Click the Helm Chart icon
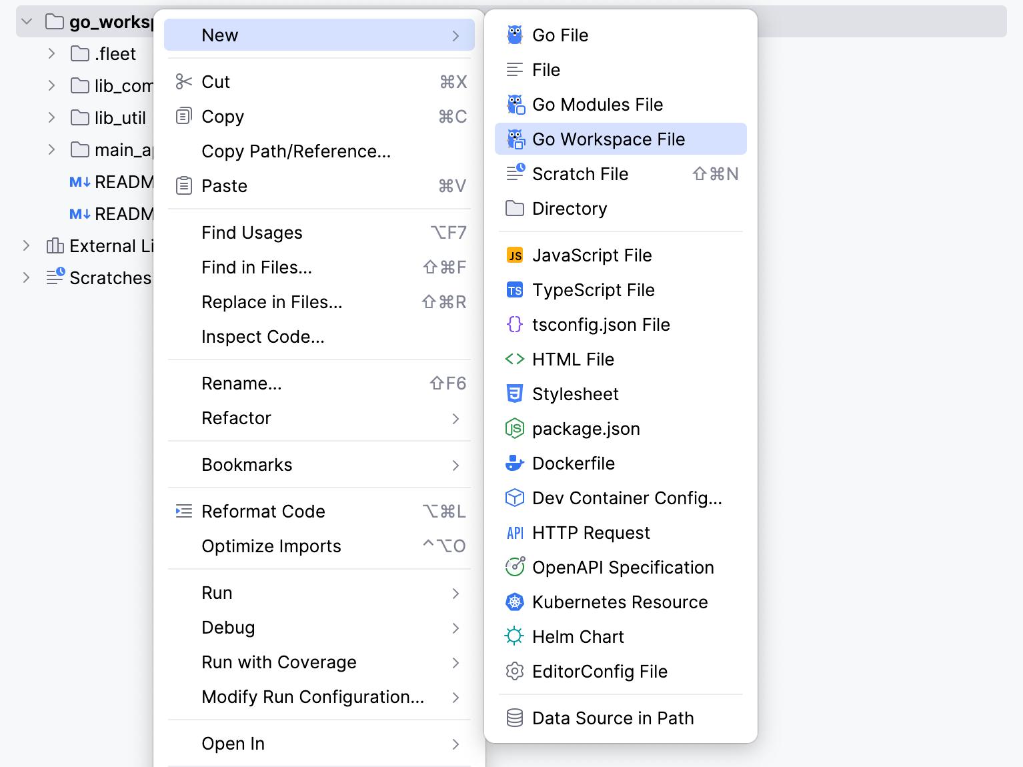Image resolution: width=1023 pixels, height=767 pixels. click(515, 637)
